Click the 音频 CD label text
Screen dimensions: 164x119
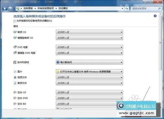point(22,32)
